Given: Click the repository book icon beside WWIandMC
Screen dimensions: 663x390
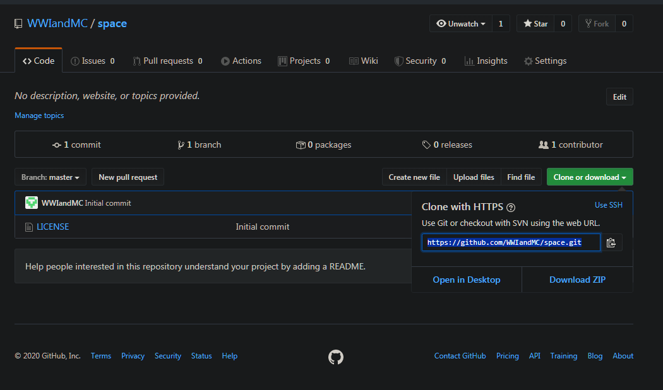Looking at the screenshot, I should click(18, 23).
